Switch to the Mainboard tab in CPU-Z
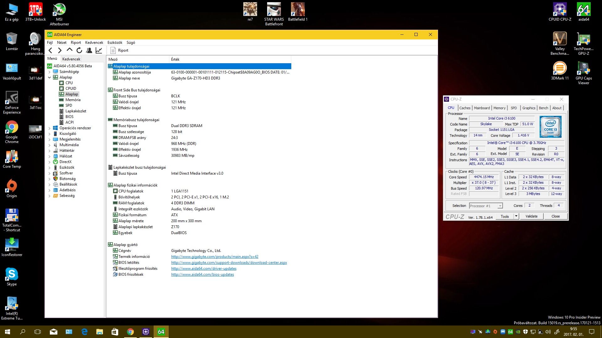602x338 pixels. click(x=482, y=108)
